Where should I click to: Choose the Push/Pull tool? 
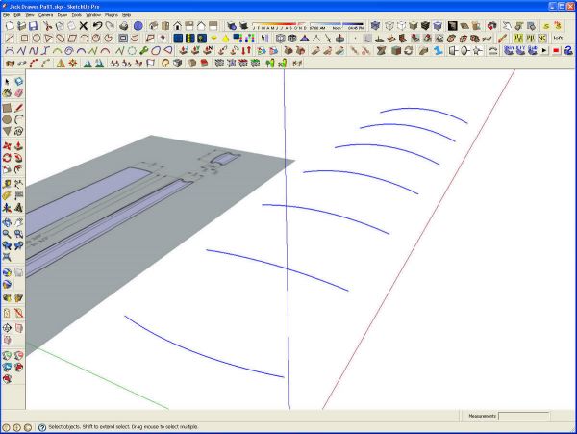click(x=19, y=145)
